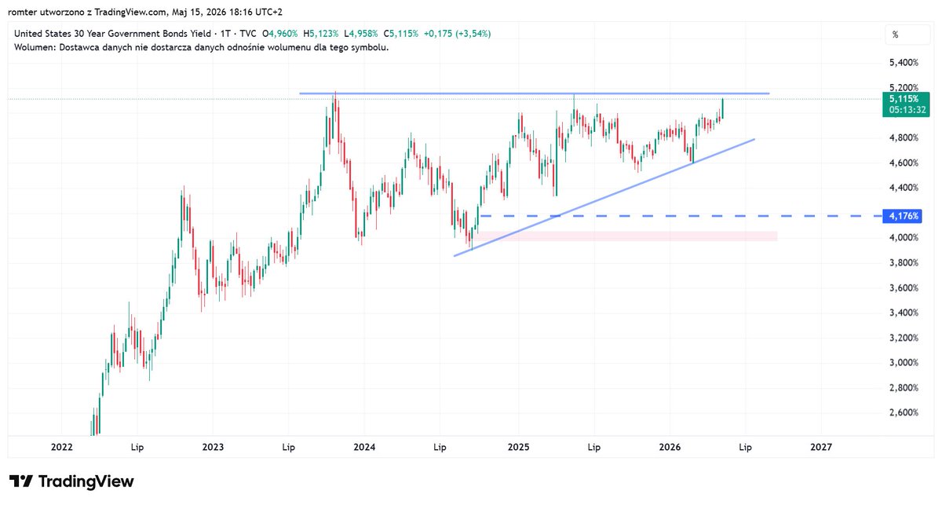
Task: Click the 3,800% price axis label
Action: [x=903, y=262]
